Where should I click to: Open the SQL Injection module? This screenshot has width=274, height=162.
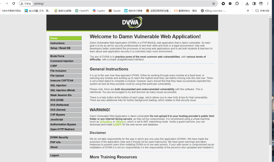(65, 86)
